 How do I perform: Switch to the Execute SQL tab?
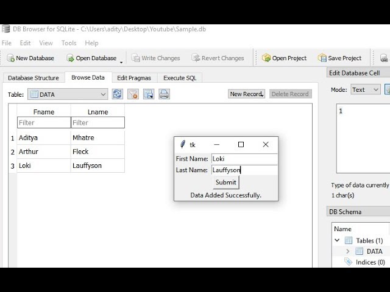[180, 78]
